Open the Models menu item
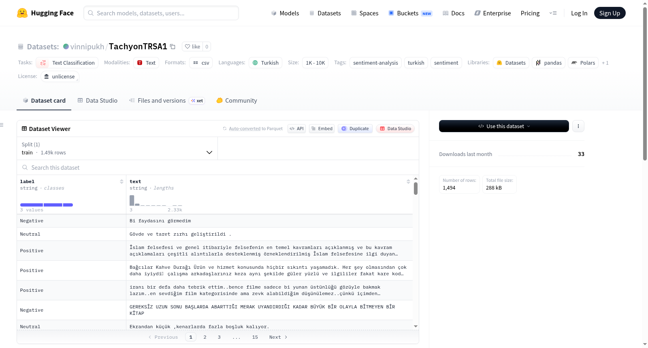The width and height of the screenshot is (648, 348). [285, 13]
